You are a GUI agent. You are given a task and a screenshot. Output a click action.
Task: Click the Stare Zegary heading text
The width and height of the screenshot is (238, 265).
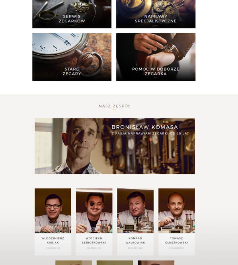pos(72,71)
